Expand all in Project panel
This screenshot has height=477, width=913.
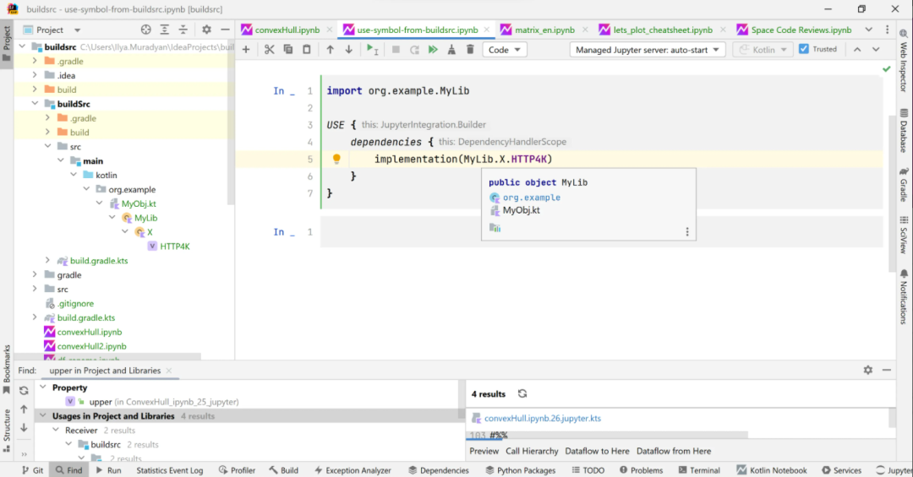[x=164, y=30]
